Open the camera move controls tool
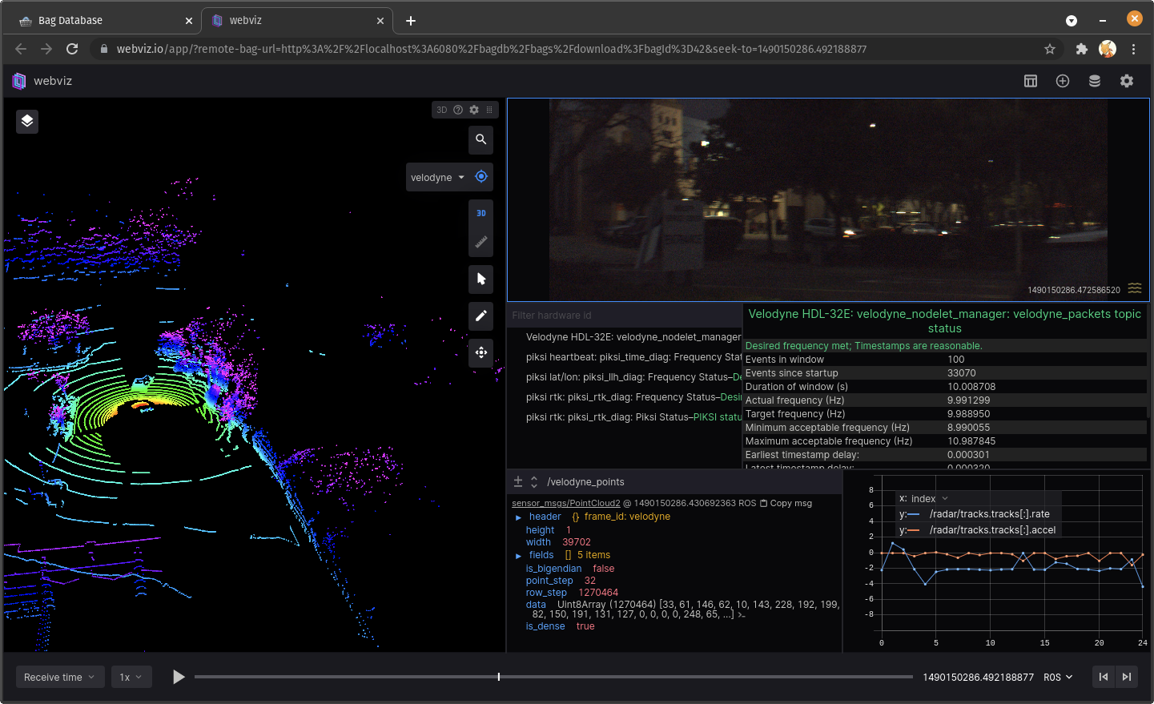The height and width of the screenshot is (704, 1154). [480, 352]
